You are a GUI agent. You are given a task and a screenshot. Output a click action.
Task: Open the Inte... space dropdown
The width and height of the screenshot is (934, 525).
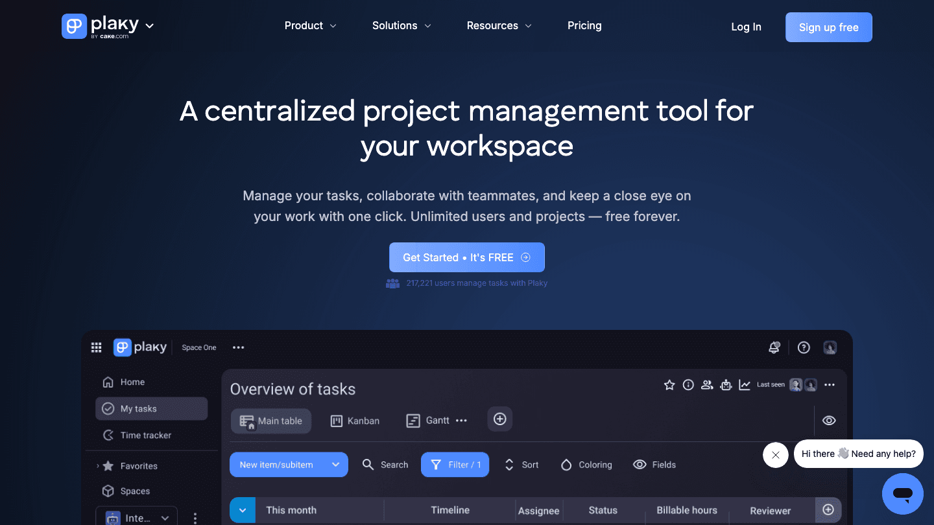136,518
